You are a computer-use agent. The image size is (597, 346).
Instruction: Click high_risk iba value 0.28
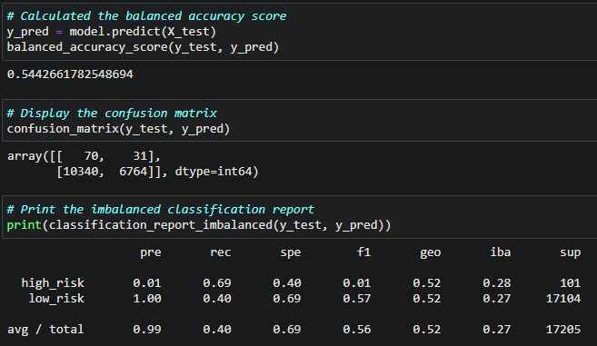tap(497, 283)
